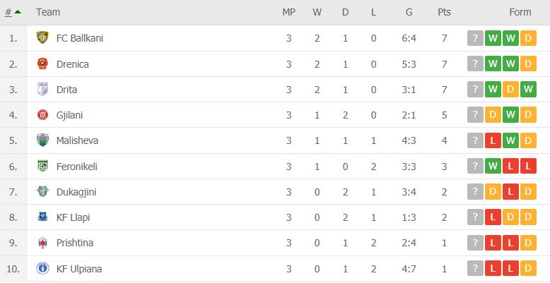This screenshot has width=550, height=283.
Task: Click the Feronikeli green crest icon
Action: click(x=42, y=166)
